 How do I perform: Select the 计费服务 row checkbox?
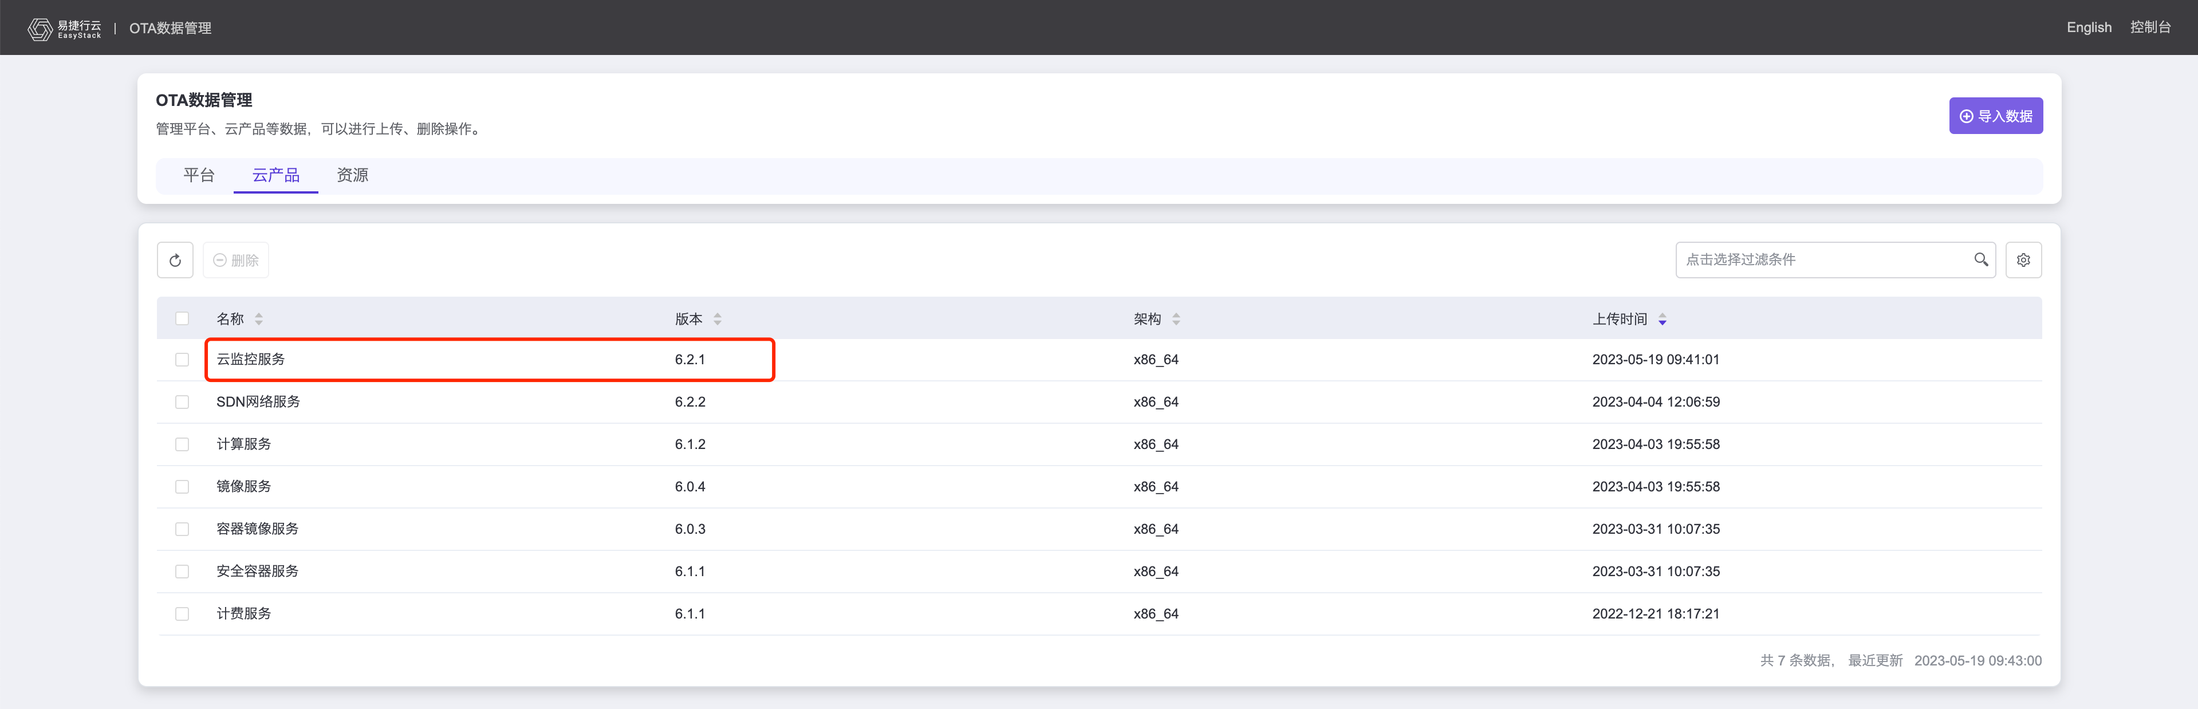(x=182, y=613)
